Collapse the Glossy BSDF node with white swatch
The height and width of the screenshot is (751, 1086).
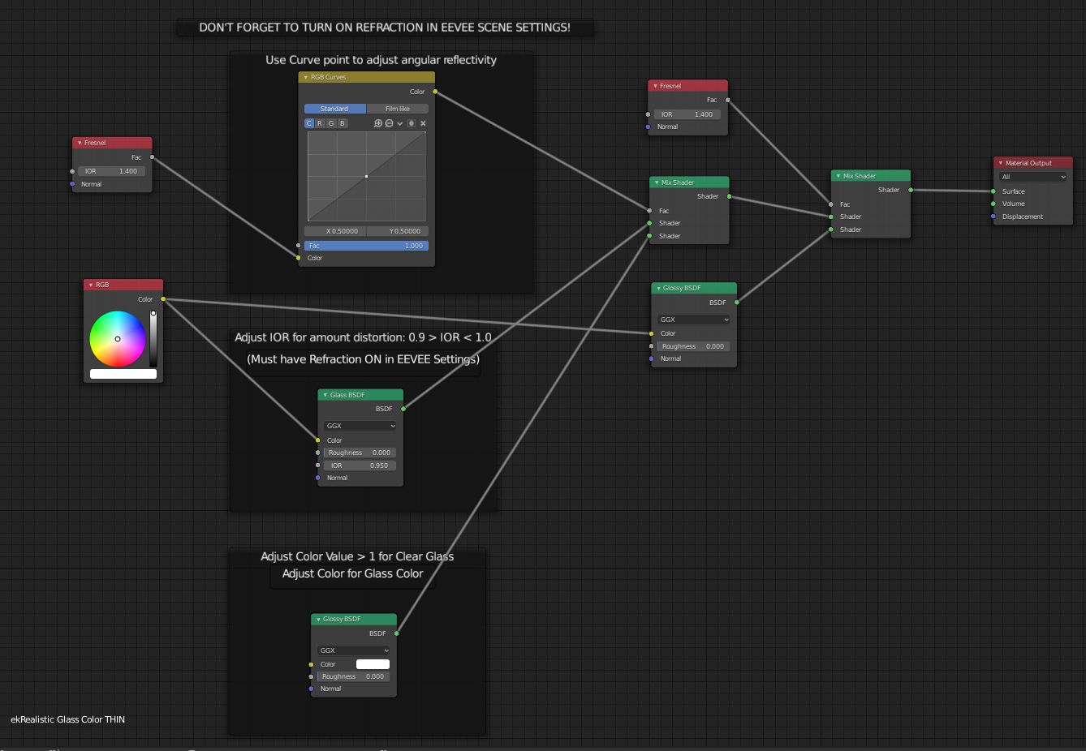(318, 619)
